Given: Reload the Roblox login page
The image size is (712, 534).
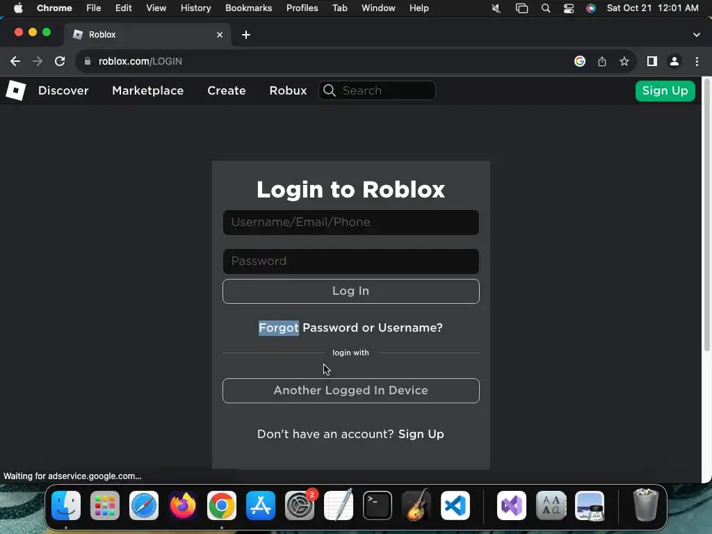Looking at the screenshot, I should point(60,61).
